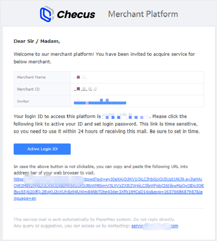Viewport: 217px width, 241px height.
Task: Click the PayerMax automatic service mail notice
Action: 94,219
